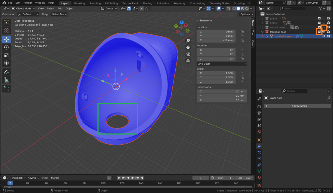
Task: Open the Object Data mesh properties tab
Action: pyautogui.click(x=259, y=171)
